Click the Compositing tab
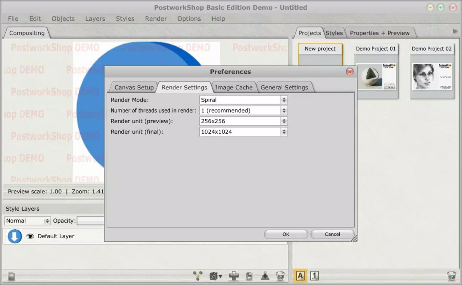Viewport: 462px width, 285px height. point(27,33)
